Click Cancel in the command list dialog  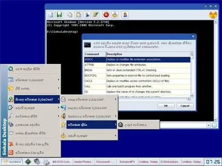click(x=185, y=106)
